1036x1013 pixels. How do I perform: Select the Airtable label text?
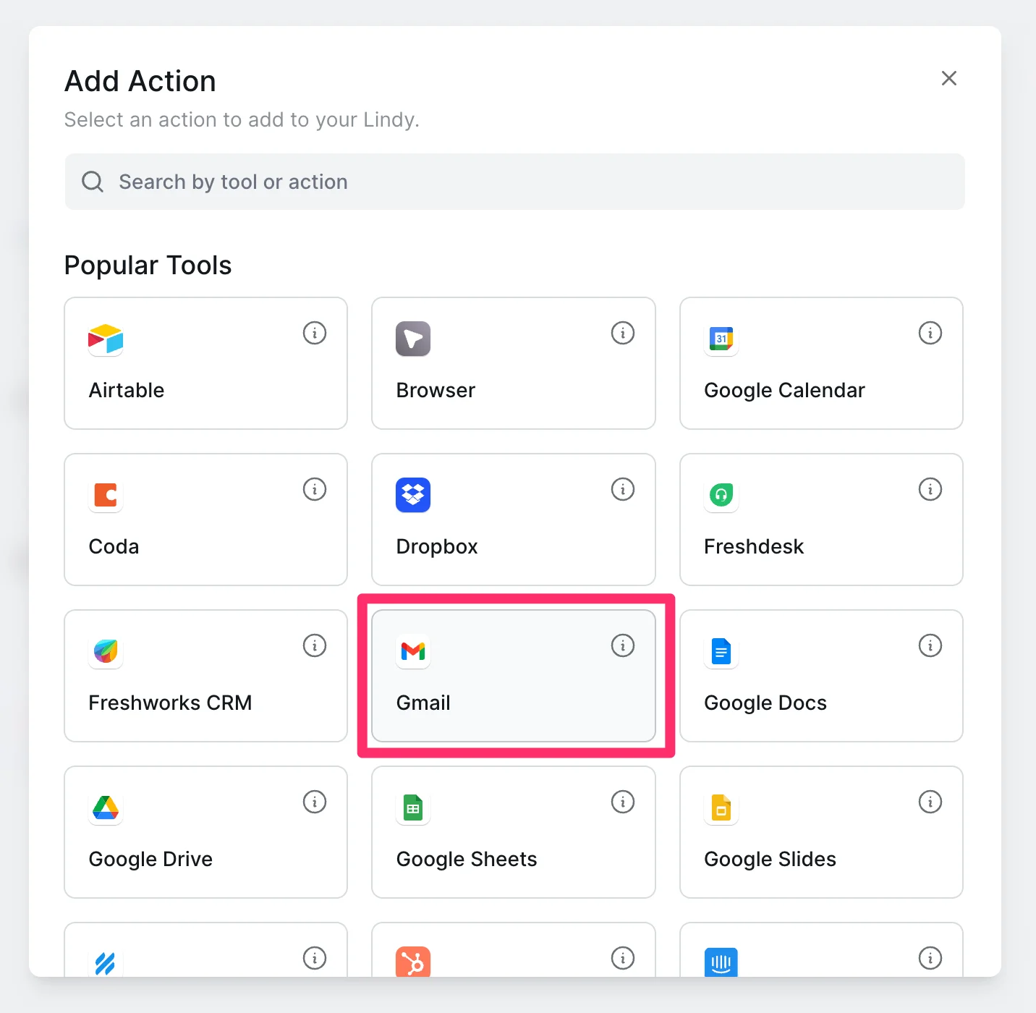[127, 390]
